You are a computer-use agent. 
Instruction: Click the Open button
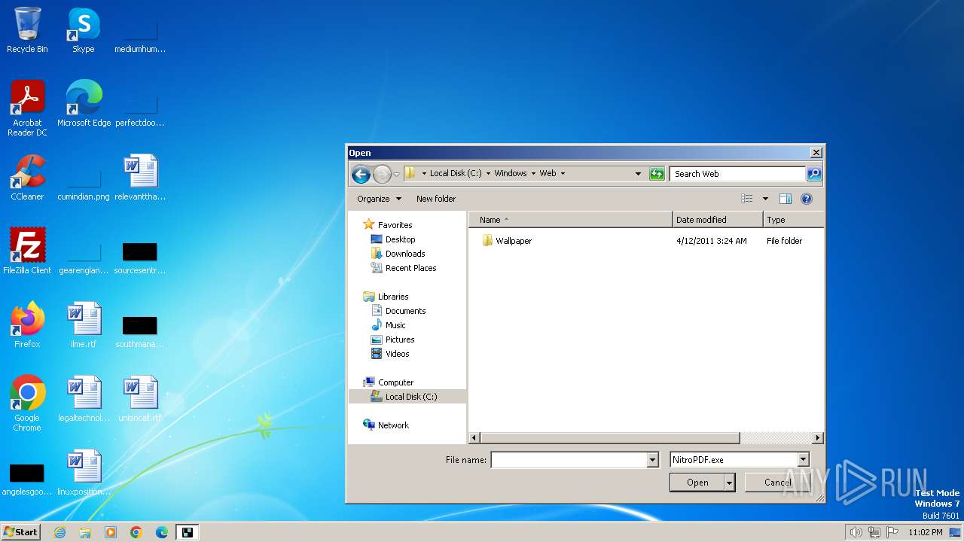coord(697,483)
